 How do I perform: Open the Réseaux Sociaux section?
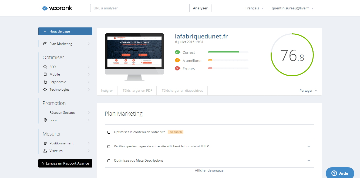coord(66,113)
